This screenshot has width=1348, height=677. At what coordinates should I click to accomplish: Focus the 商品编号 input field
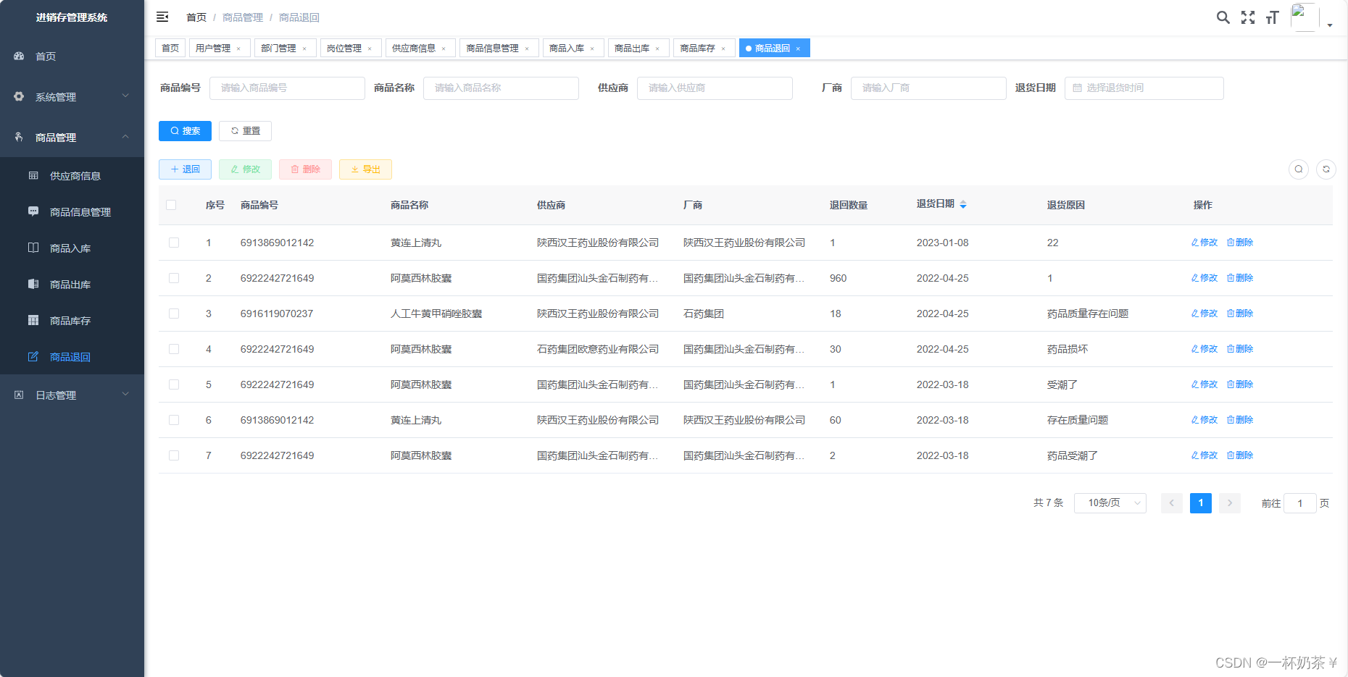pos(287,88)
